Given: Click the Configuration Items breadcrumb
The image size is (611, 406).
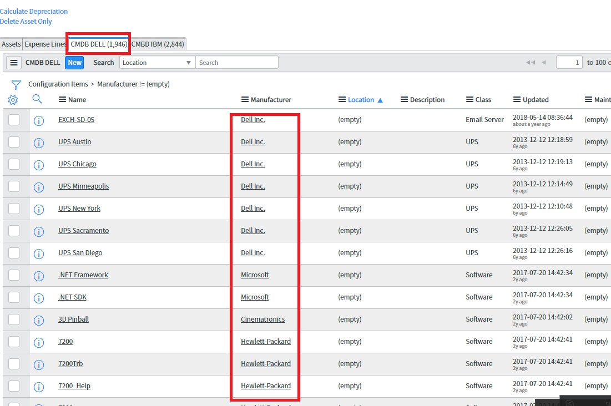Looking at the screenshot, I should pyautogui.click(x=58, y=84).
